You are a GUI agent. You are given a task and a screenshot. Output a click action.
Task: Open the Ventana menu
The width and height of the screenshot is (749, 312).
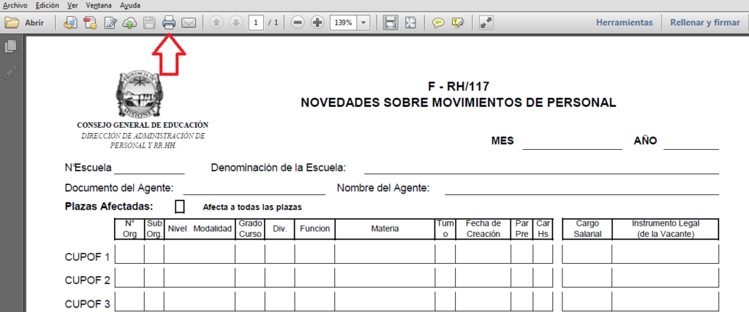click(98, 5)
